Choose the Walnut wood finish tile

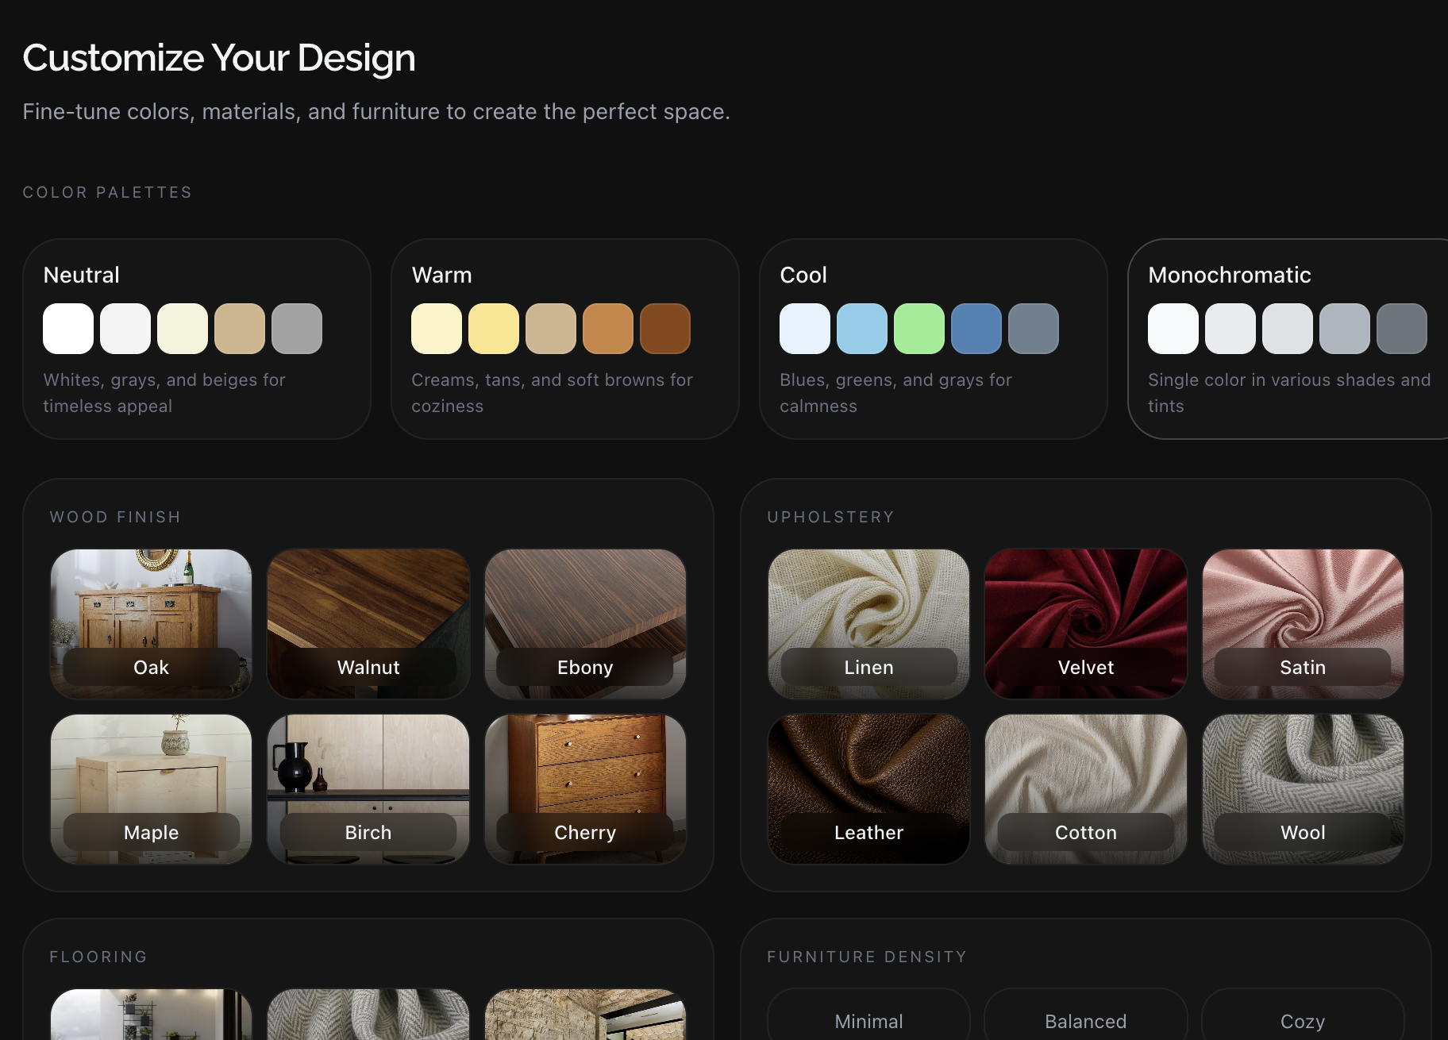[x=368, y=623]
